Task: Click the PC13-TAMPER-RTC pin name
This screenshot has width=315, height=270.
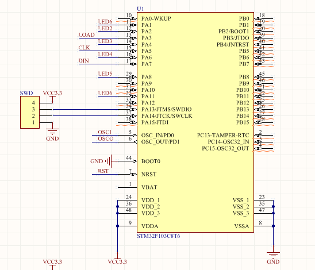Action: pyautogui.click(x=223, y=136)
